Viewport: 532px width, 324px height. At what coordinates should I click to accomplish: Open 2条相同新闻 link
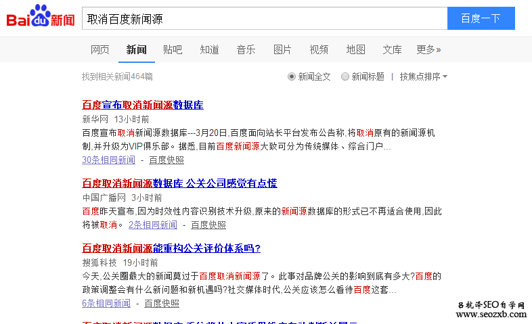(x=153, y=225)
